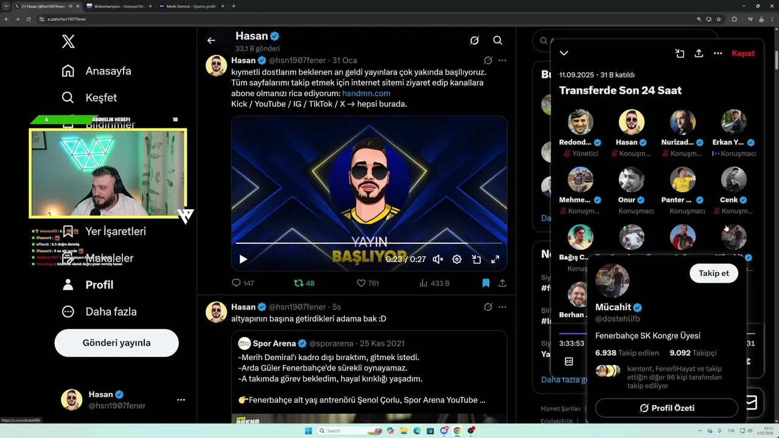
Task: Unmute the video sound
Action: [438, 259]
